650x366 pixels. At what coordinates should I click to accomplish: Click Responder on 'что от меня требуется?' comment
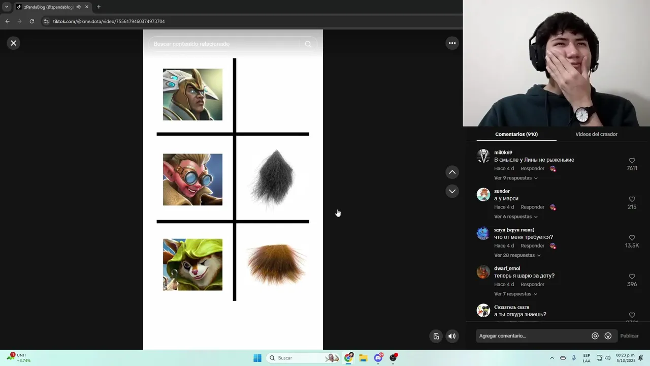coord(532,246)
